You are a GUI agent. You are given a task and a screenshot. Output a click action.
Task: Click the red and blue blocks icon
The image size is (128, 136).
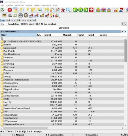pyautogui.click(x=121, y=10)
